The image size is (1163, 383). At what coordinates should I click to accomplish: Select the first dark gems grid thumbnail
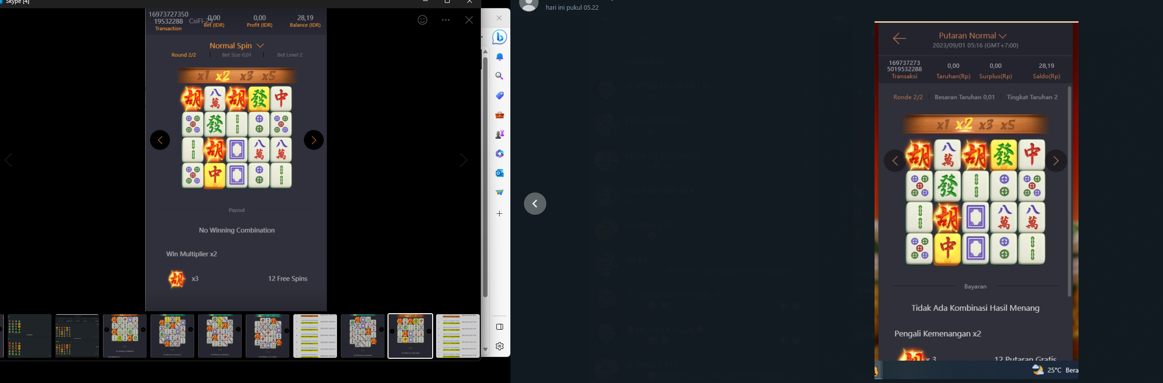[x=30, y=336]
